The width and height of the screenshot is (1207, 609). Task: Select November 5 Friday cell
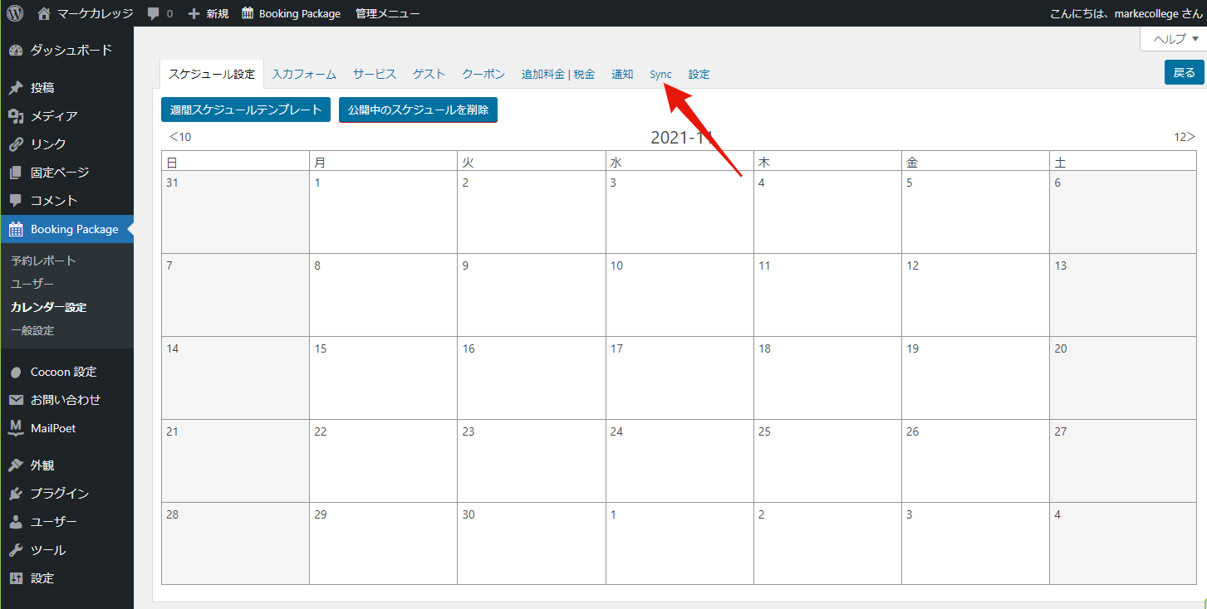pos(975,212)
